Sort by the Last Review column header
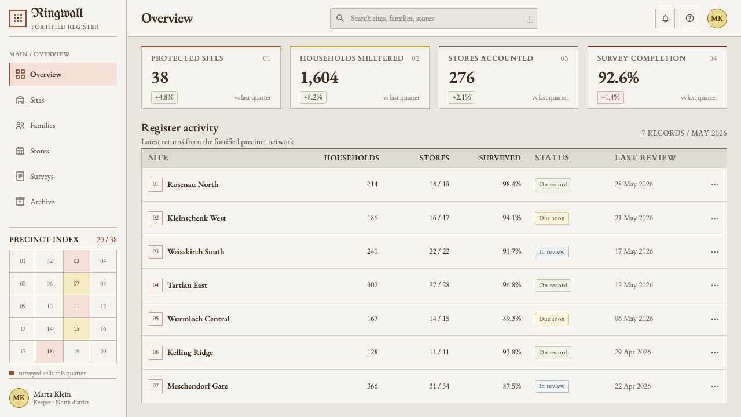 [x=645, y=158]
